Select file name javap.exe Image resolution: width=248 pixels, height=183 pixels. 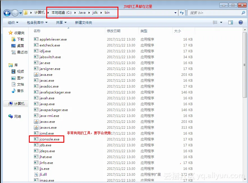click(47, 104)
